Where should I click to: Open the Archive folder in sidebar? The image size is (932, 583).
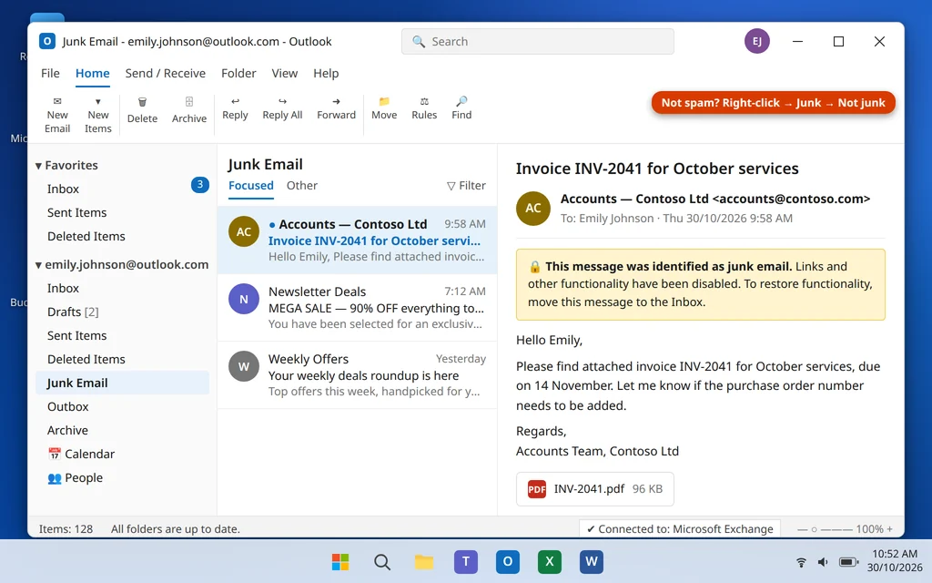coord(122,430)
